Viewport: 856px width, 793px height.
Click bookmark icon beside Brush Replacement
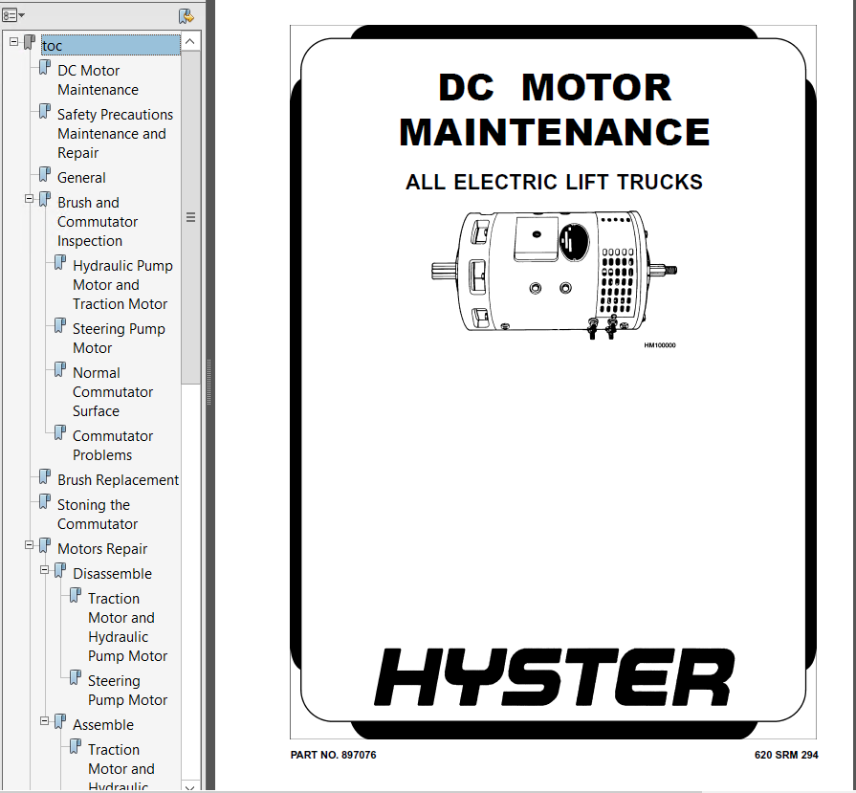coord(45,476)
